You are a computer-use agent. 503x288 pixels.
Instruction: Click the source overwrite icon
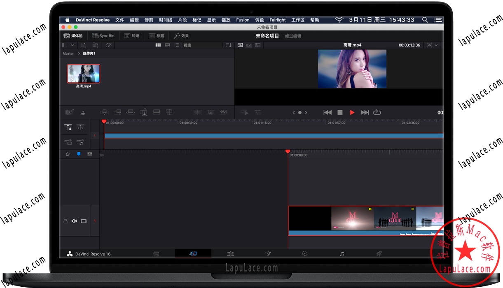point(169,112)
